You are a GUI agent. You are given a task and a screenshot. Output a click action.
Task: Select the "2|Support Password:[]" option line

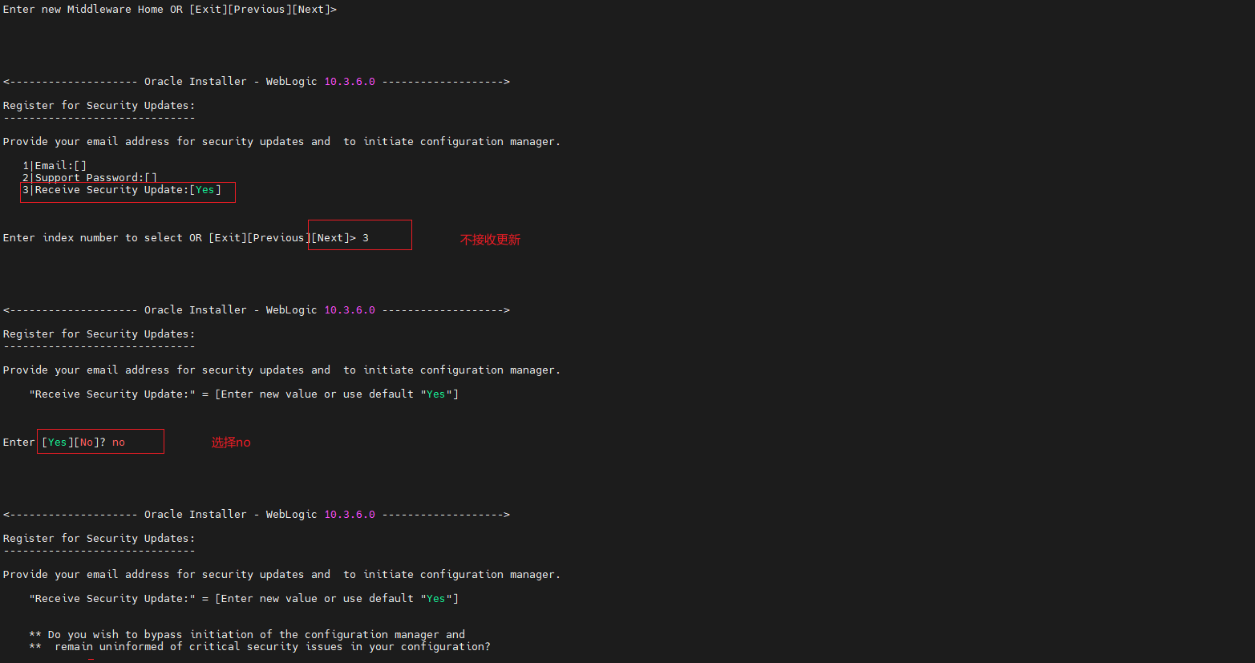click(x=90, y=178)
